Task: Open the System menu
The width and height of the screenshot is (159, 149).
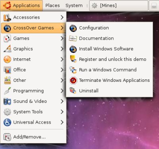Action: pyautogui.click(x=74, y=6)
